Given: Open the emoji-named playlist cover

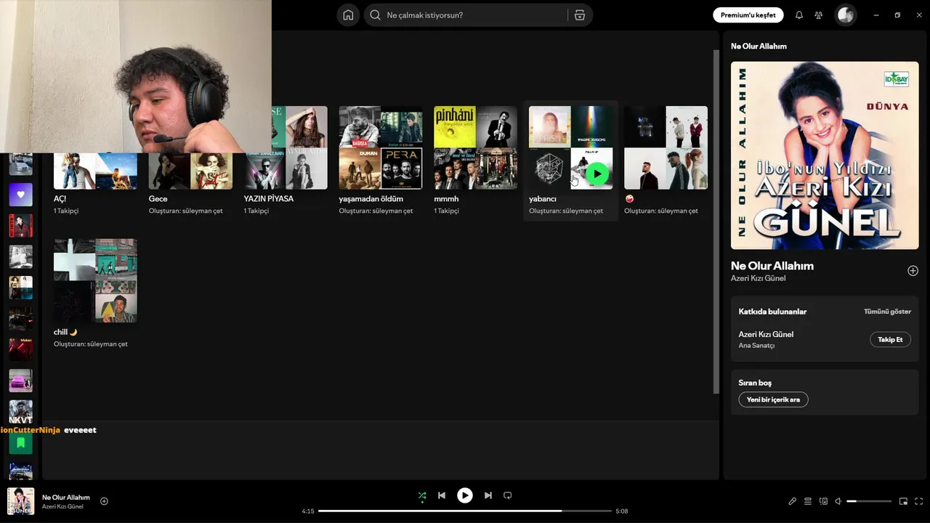Looking at the screenshot, I should coord(666,147).
